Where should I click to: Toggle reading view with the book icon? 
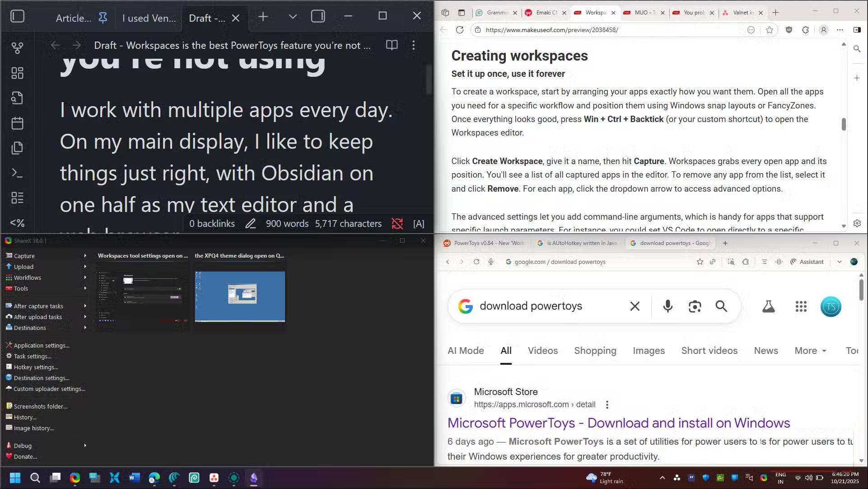pyautogui.click(x=392, y=45)
